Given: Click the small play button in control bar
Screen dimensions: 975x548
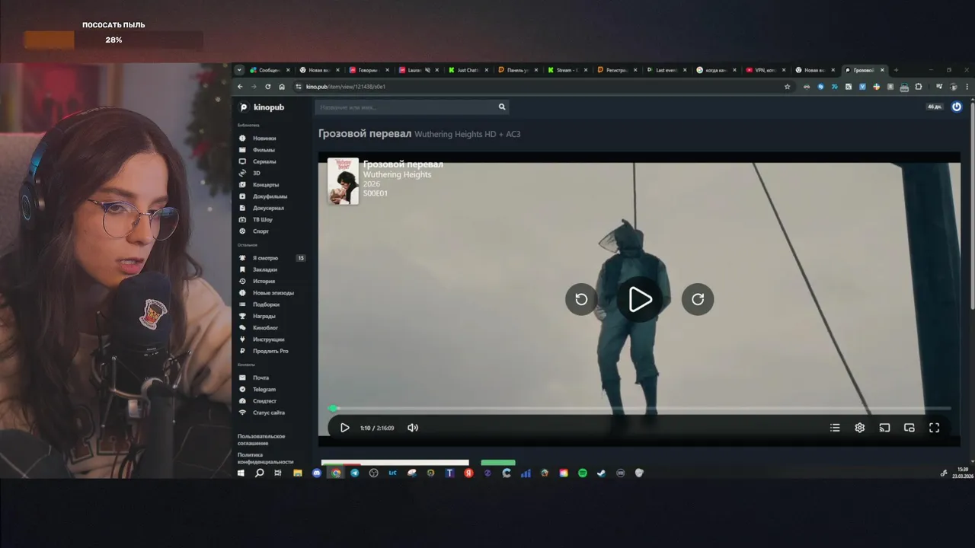Looking at the screenshot, I should click(344, 428).
